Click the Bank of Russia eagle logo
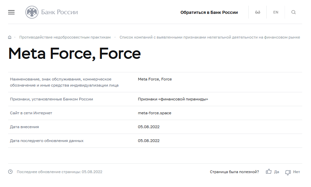Screen dimensions: 311x187 click(32, 12)
